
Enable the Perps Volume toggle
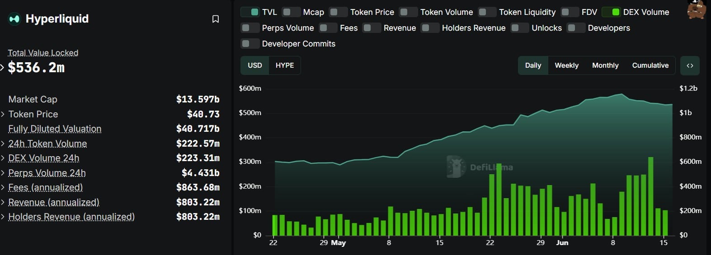250,28
